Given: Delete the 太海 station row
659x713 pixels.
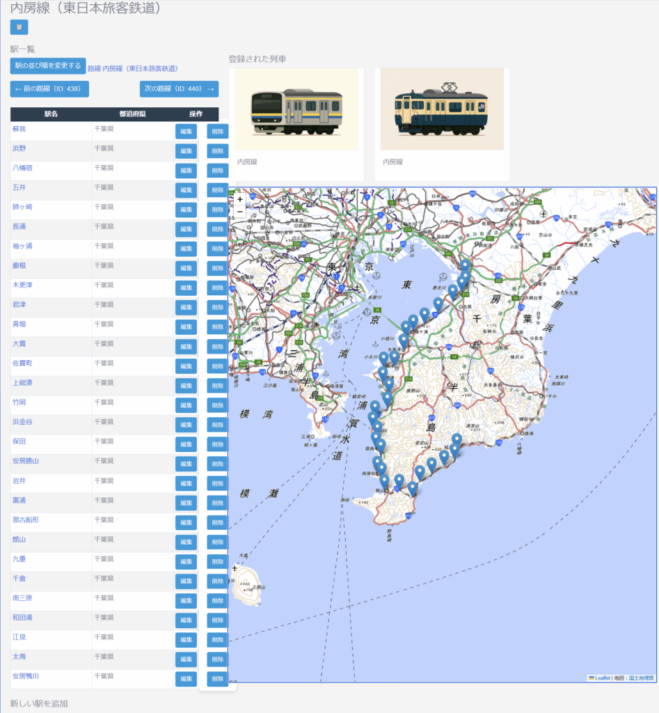Looking at the screenshot, I should point(218,659).
